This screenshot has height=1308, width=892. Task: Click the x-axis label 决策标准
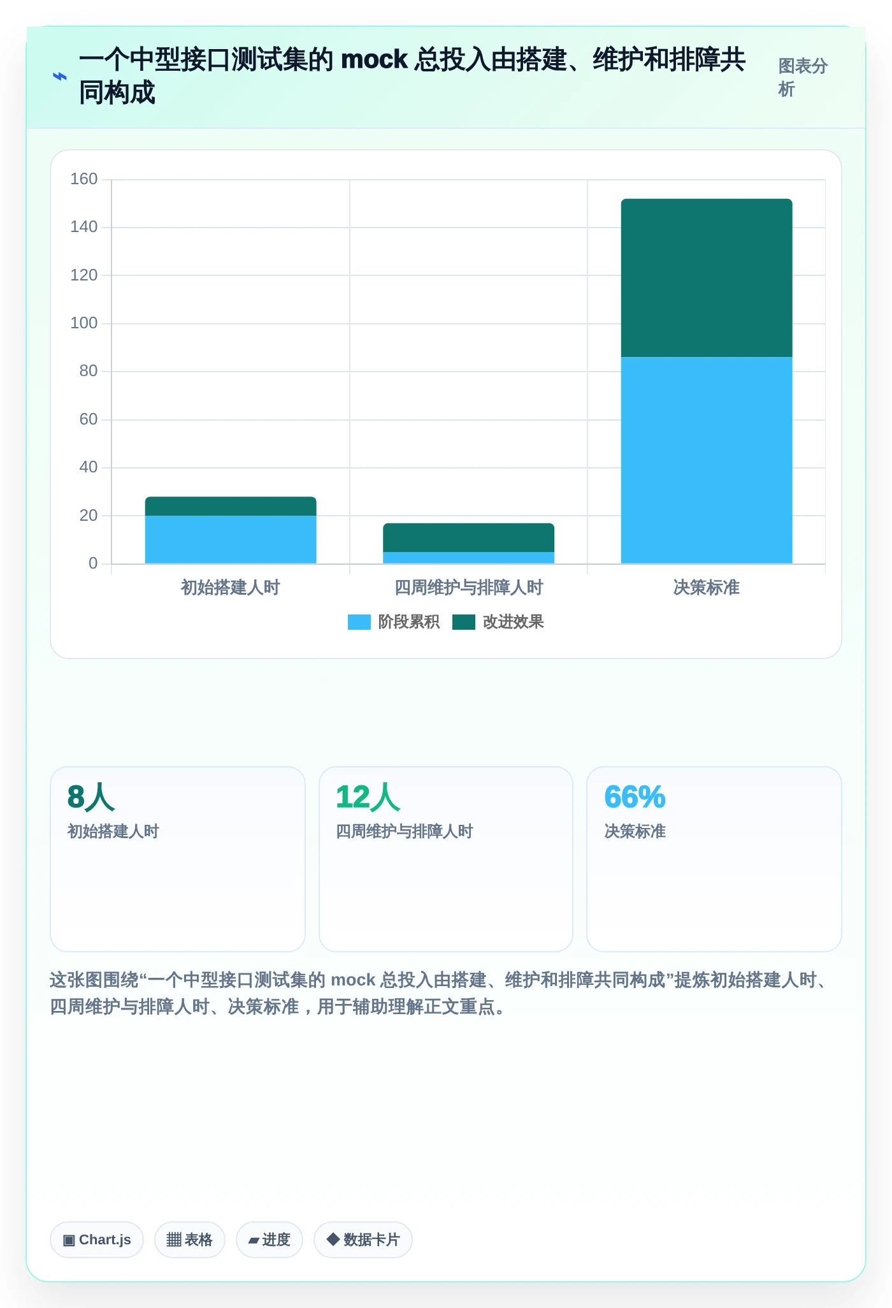pos(707,587)
